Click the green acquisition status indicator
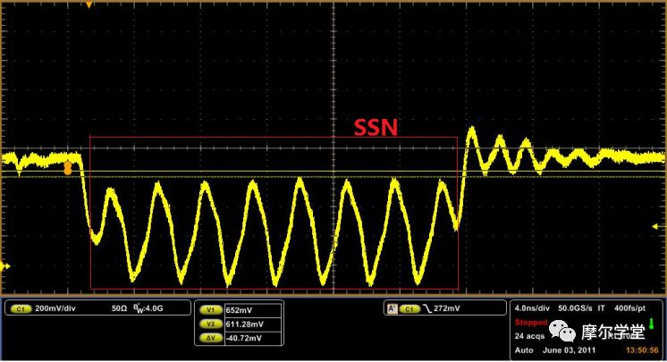The height and width of the screenshot is (362, 667). (651, 324)
